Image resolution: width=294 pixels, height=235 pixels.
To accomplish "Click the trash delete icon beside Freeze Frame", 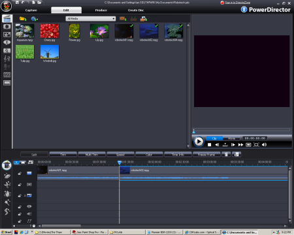I will coord(226,155).
